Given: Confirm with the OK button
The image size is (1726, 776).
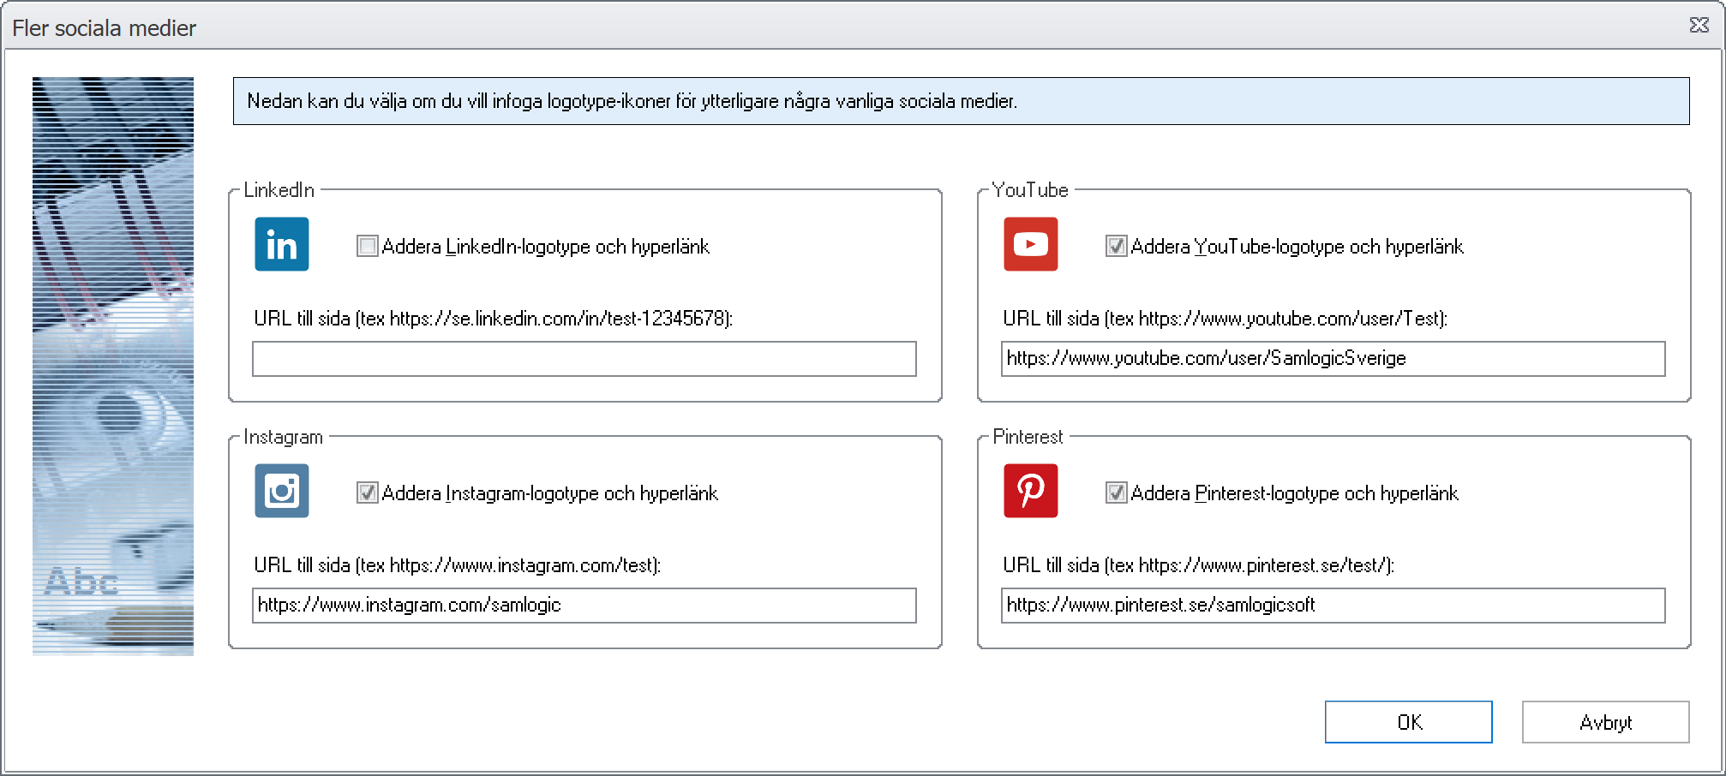Looking at the screenshot, I should [x=1409, y=722].
